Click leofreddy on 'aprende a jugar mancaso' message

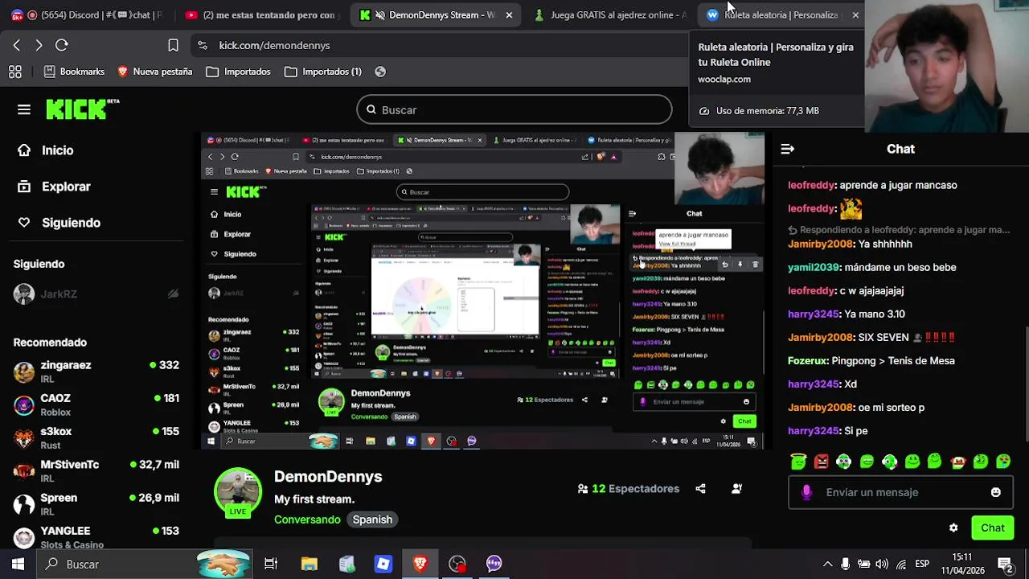pos(811,185)
